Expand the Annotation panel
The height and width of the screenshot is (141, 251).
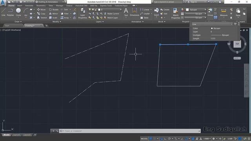click(x=137, y=22)
